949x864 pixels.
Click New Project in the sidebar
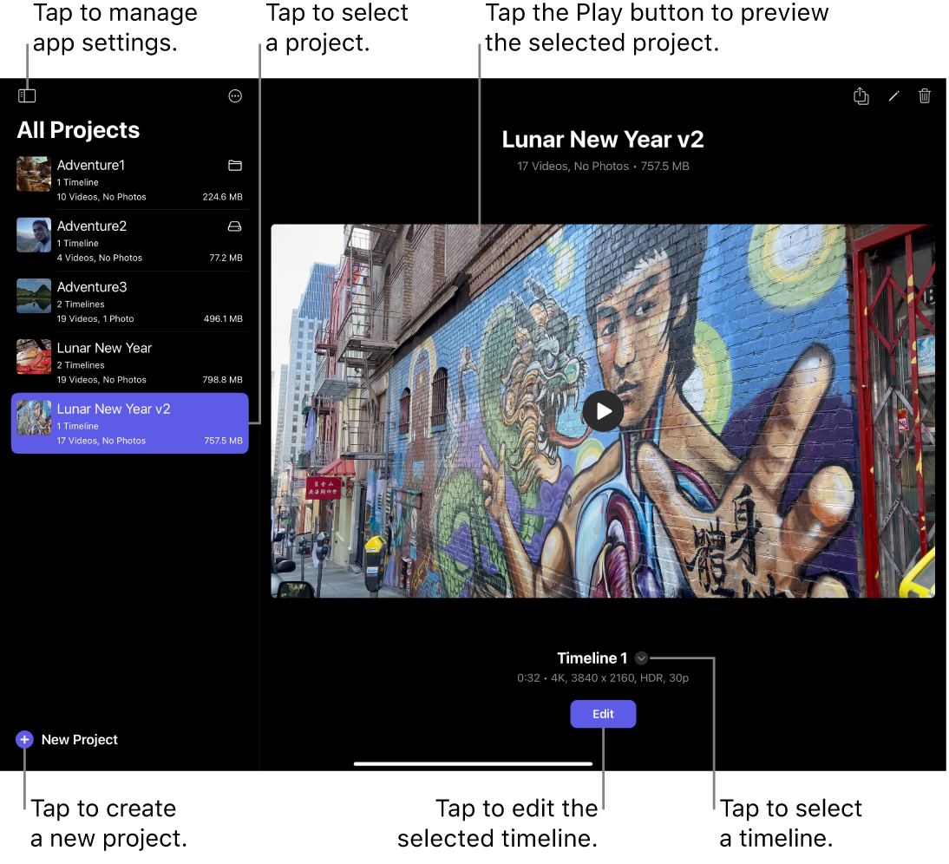[78, 739]
